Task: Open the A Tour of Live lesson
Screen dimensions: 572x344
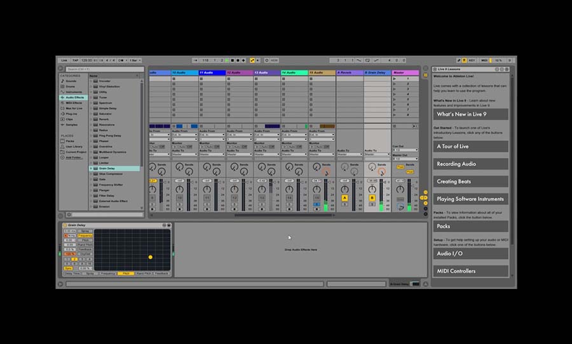Action: [470, 146]
